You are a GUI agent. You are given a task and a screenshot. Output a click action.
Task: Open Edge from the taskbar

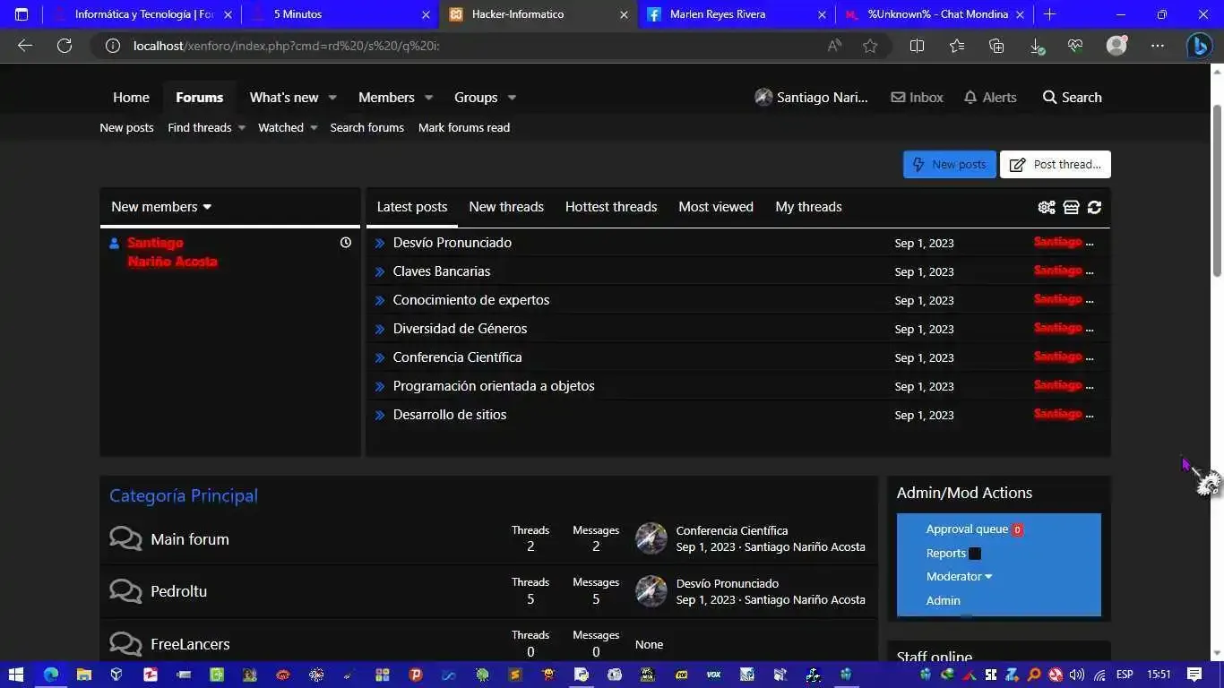tap(51, 675)
